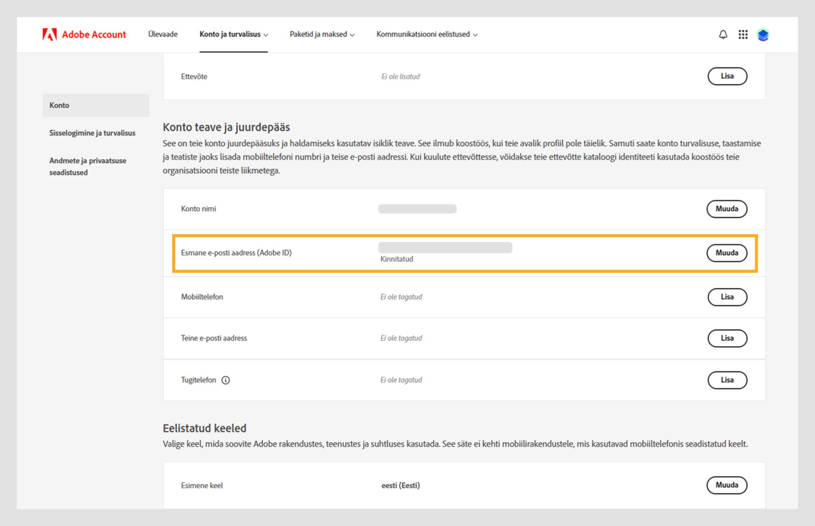Open the notifications bell
The height and width of the screenshot is (526, 815).
coord(723,34)
